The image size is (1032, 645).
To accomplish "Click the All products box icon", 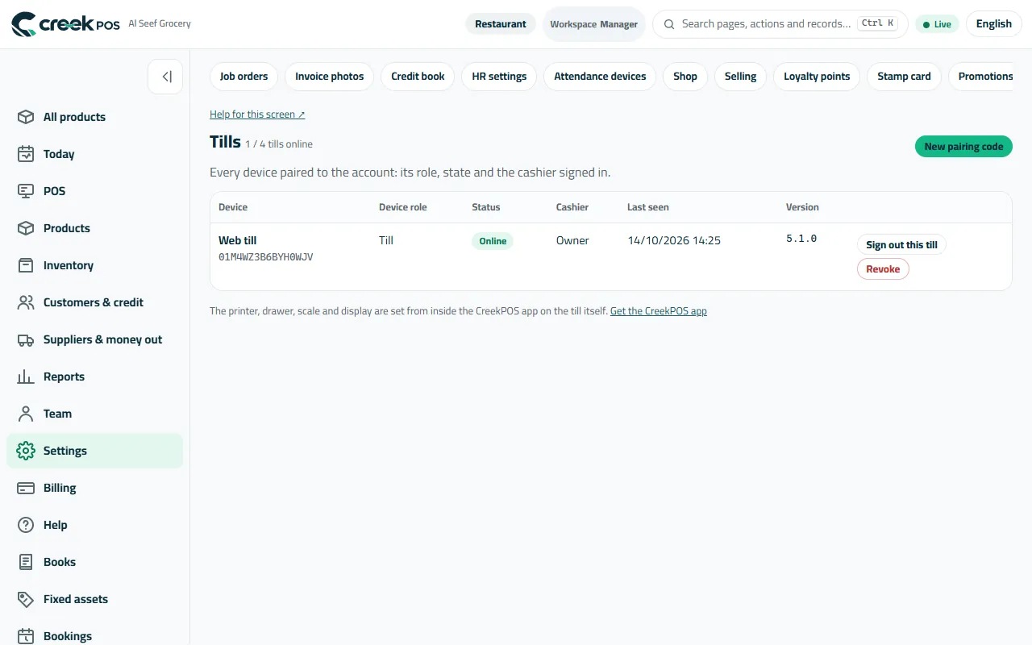I will point(26,117).
